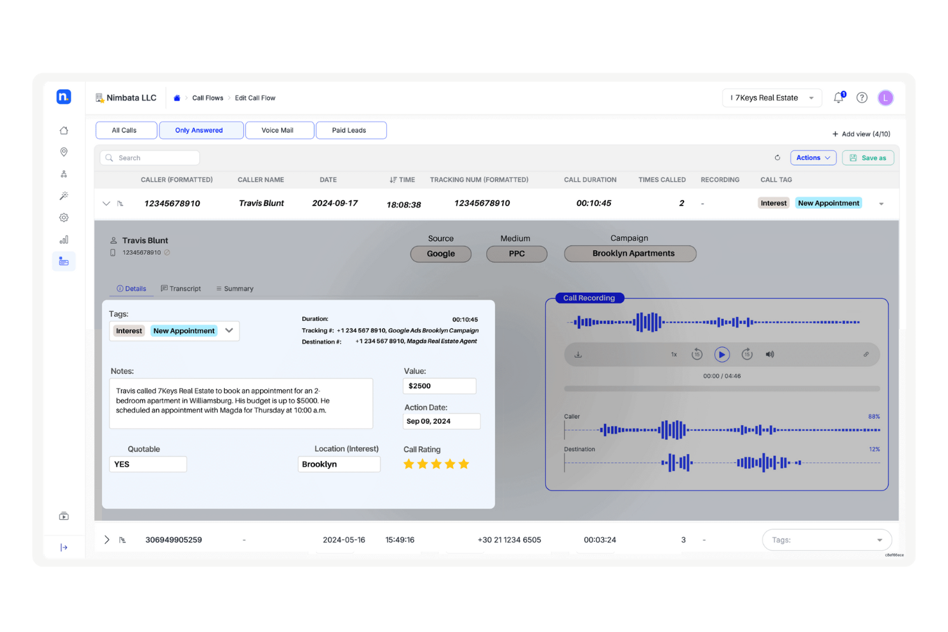The height and width of the screenshot is (632, 948).
Task: Download the call recording
Action: click(578, 354)
